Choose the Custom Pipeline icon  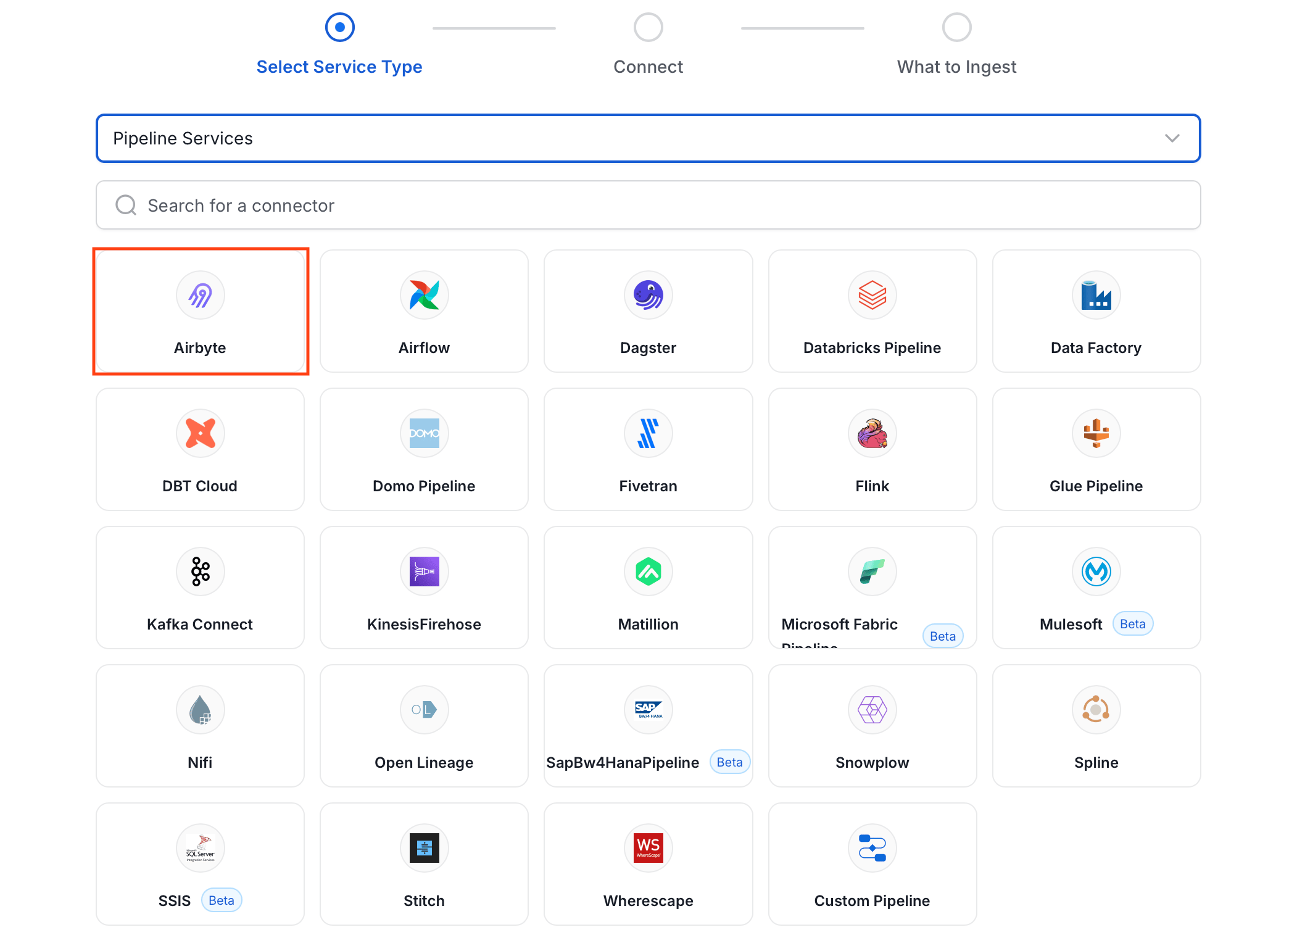click(872, 848)
